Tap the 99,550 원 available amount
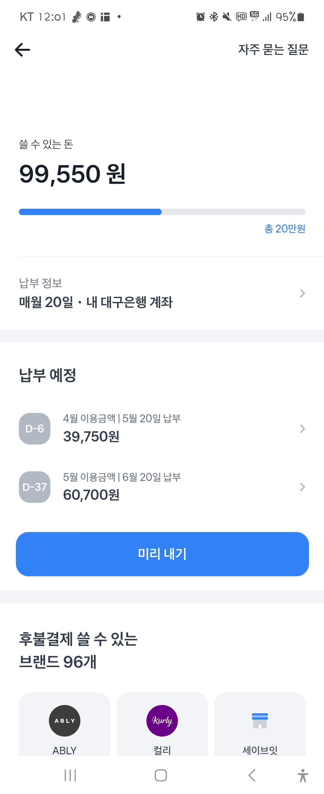The width and height of the screenshot is (324, 794). click(72, 174)
